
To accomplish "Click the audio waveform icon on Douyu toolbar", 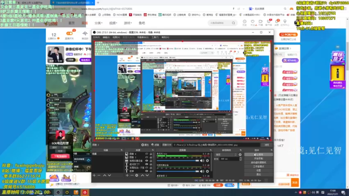I will coord(85,34).
